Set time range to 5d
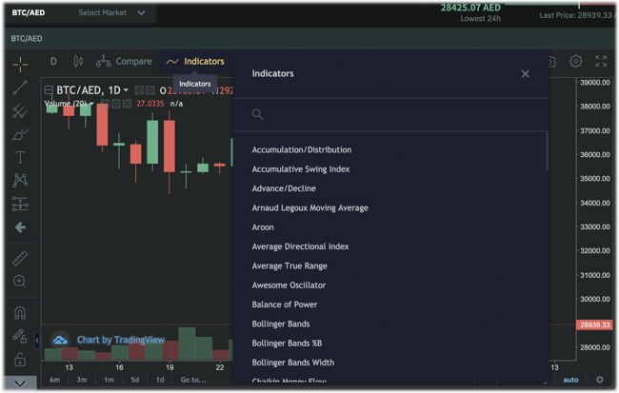The width and height of the screenshot is (619, 393). pos(135,380)
